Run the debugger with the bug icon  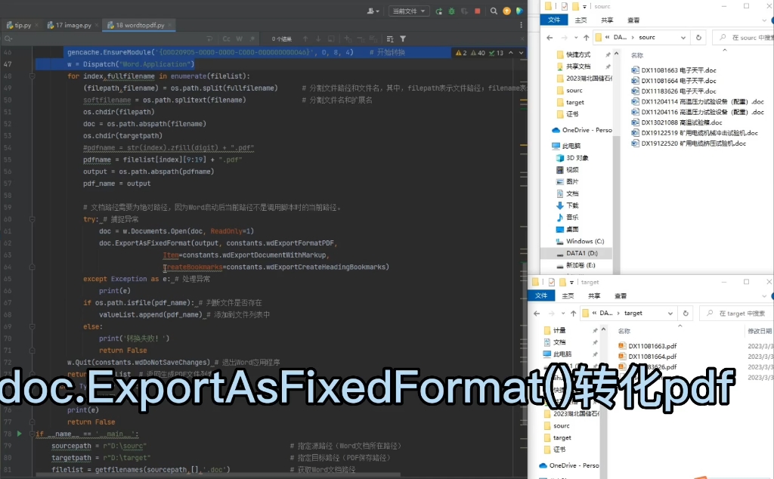(451, 11)
